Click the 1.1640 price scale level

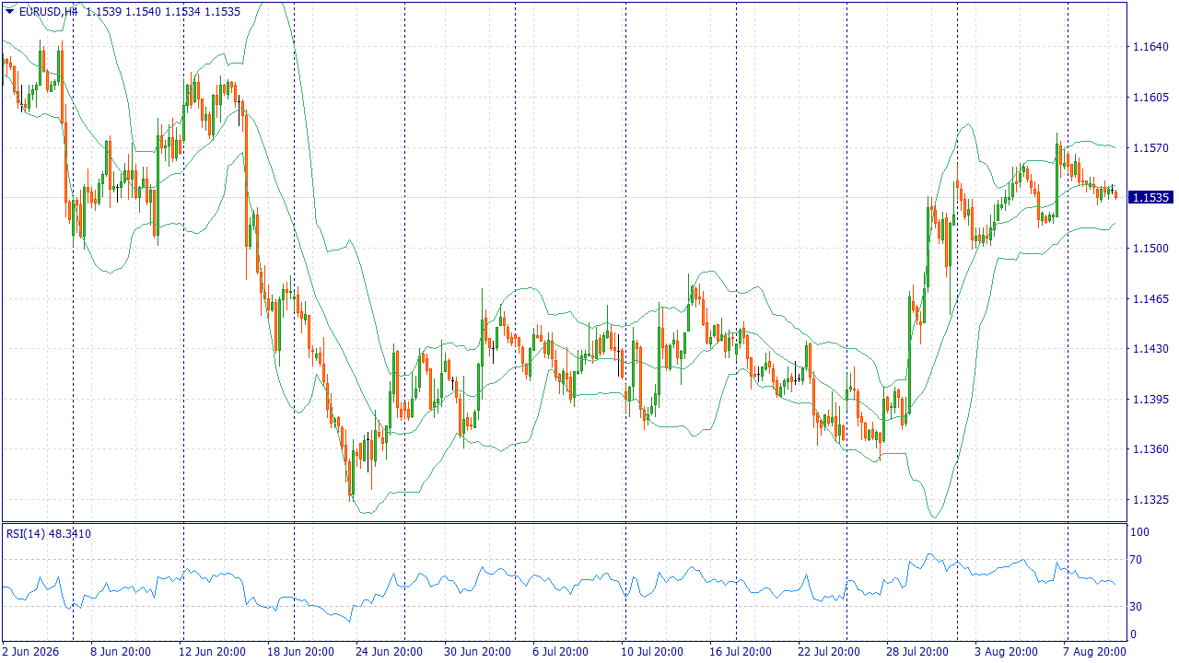pos(1150,47)
